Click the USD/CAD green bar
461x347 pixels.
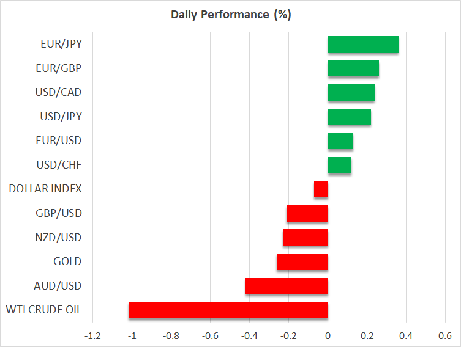point(351,92)
